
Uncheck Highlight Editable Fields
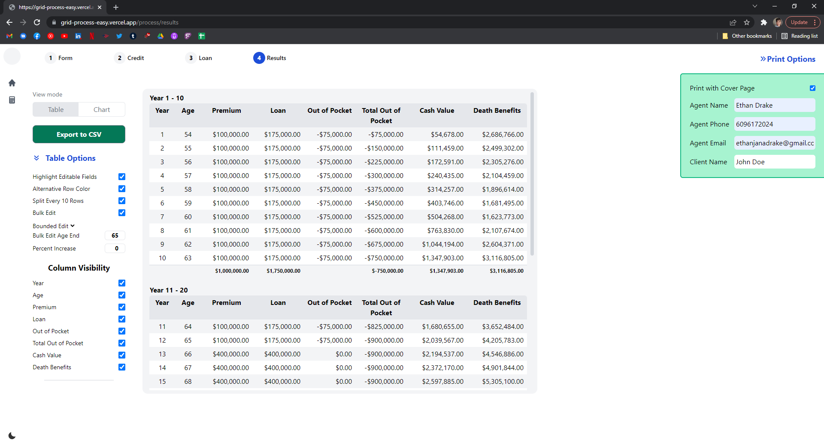122,177
